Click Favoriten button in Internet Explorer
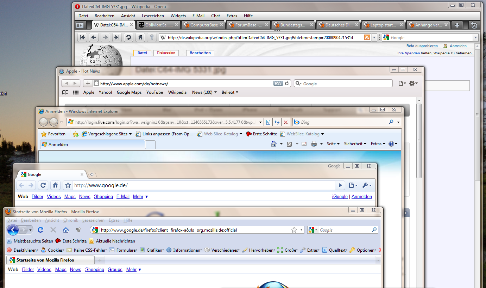Screen dimensions: 486x288 (53, 134)
